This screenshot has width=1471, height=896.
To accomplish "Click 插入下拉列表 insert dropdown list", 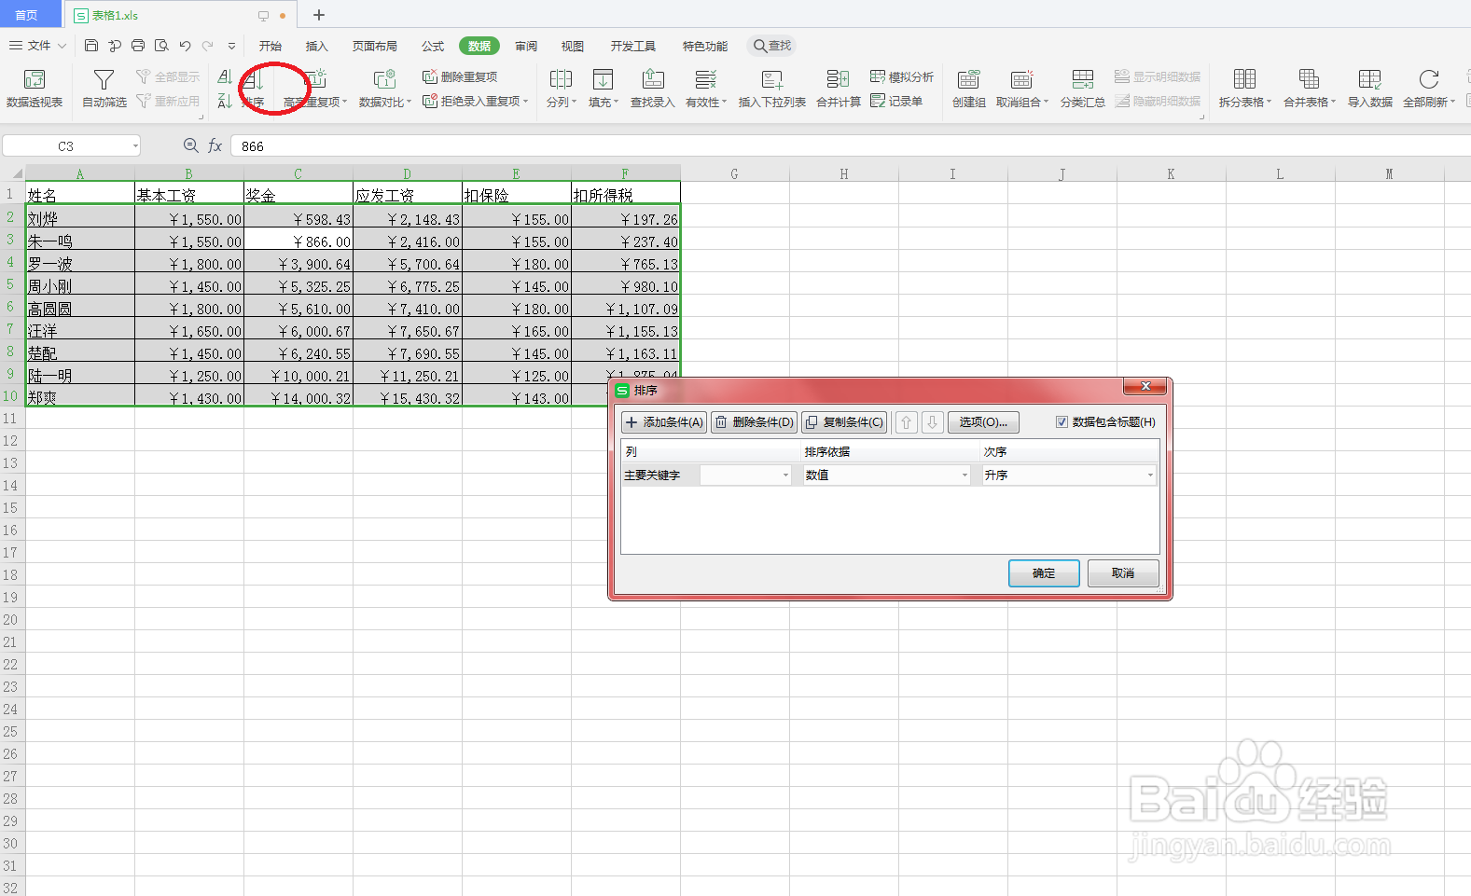I will point(772,89).
